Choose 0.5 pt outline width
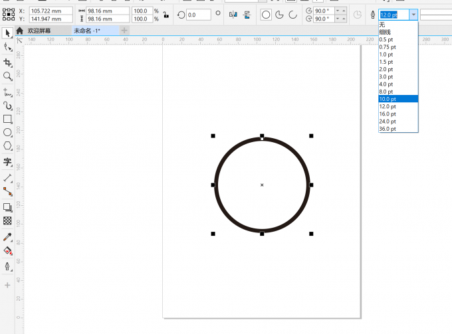452x334 pixels. 398,39
